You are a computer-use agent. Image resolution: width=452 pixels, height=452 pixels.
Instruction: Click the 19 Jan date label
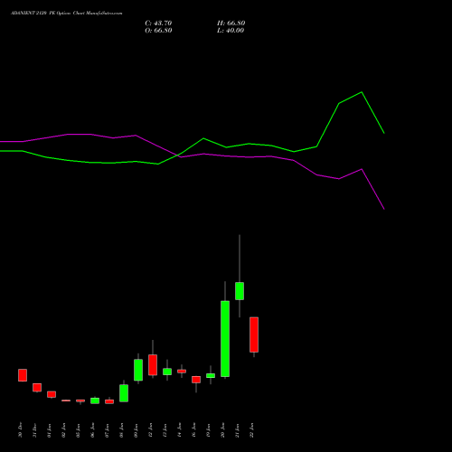208,430
